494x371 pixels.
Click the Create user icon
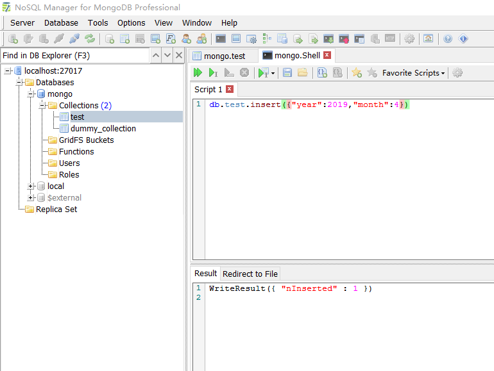pos(186,38)
